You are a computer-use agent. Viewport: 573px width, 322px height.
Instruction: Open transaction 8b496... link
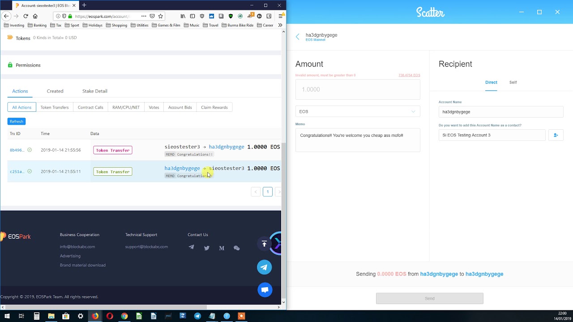pyautogui.click(x=17, y=150)
